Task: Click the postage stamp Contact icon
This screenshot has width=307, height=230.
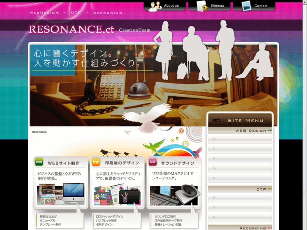Action: point(246,5)
